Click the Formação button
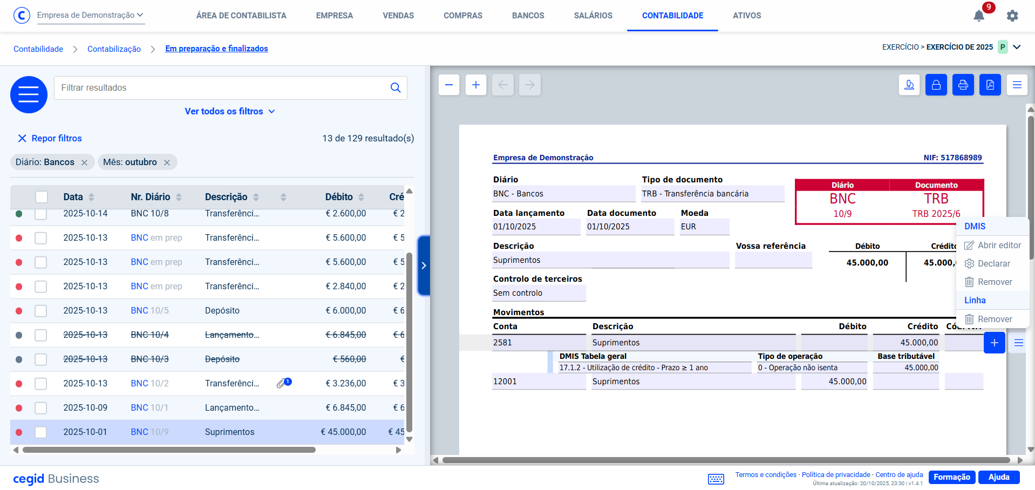 coord(952,477)
